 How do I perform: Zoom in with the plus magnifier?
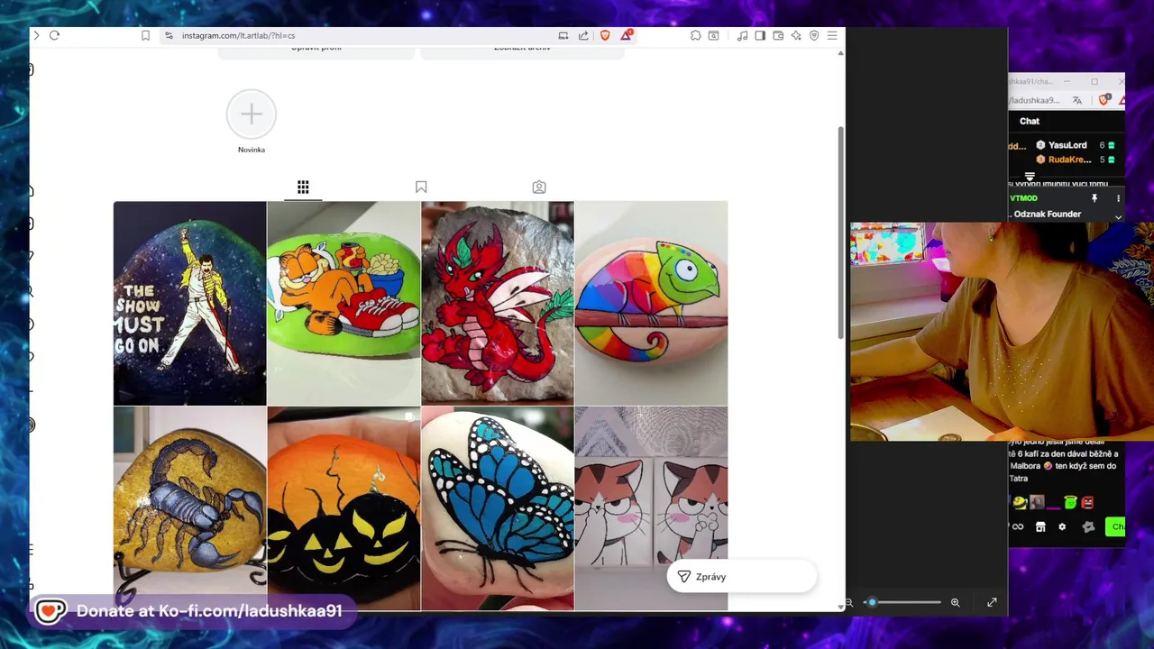pos(956,602)
